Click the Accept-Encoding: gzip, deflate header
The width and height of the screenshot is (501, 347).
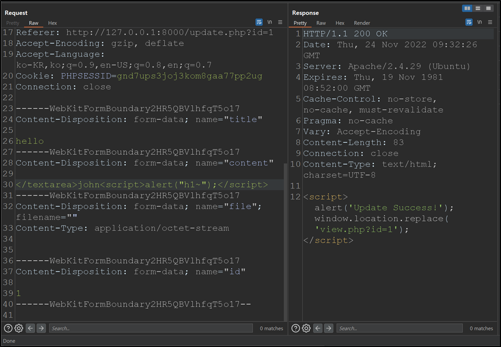tap(100, 43)
